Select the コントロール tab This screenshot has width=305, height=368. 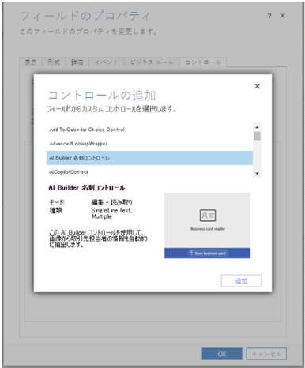click(203, 62)
